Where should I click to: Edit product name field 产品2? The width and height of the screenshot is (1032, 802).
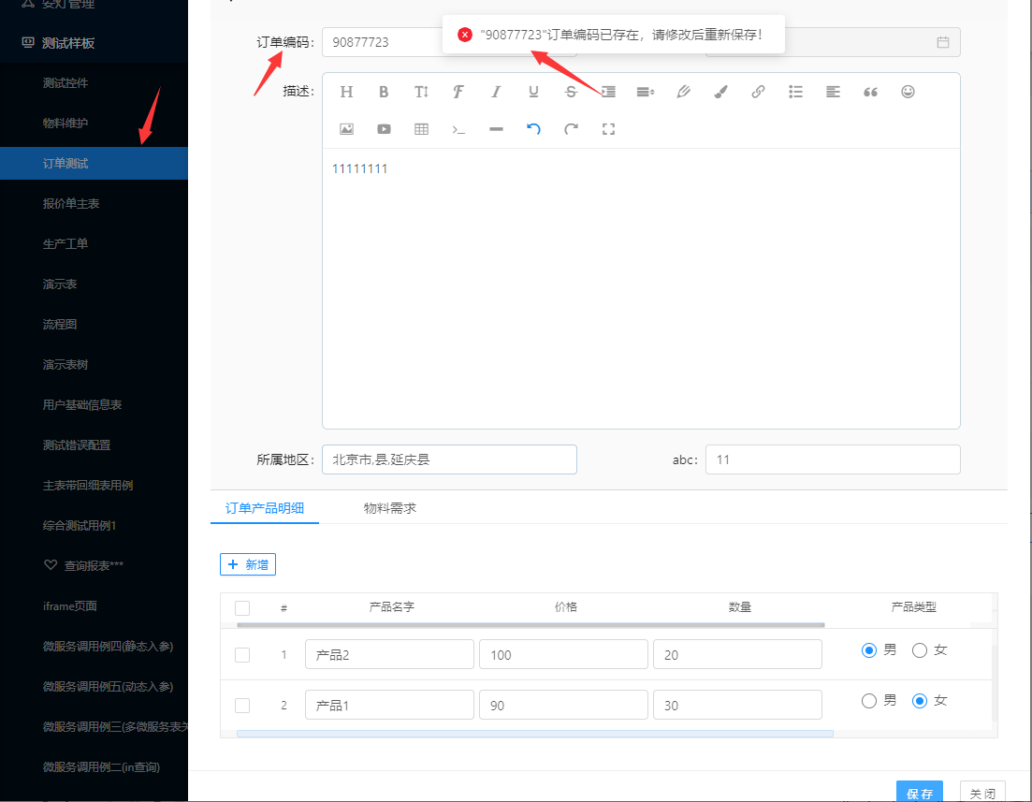click(x=389, y=654)
